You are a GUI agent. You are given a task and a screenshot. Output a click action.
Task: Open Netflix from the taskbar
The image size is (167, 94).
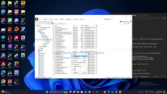point(101,92)
